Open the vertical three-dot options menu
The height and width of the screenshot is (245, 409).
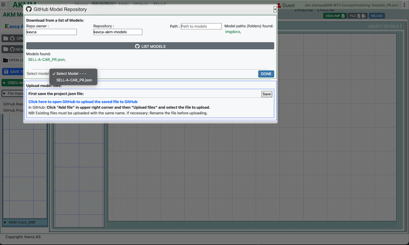point(404,5)
